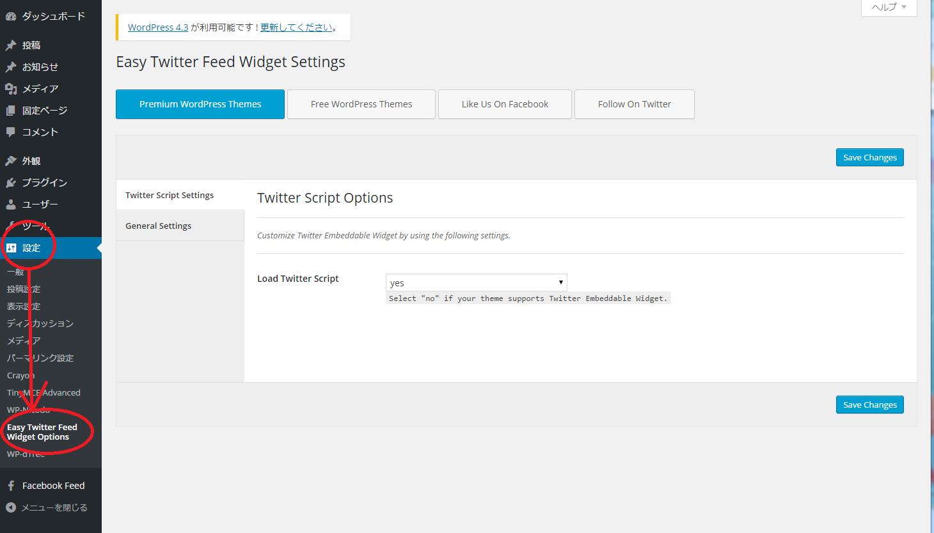
Task: Click the Follow On Twitter button
Action: (634, 104)
